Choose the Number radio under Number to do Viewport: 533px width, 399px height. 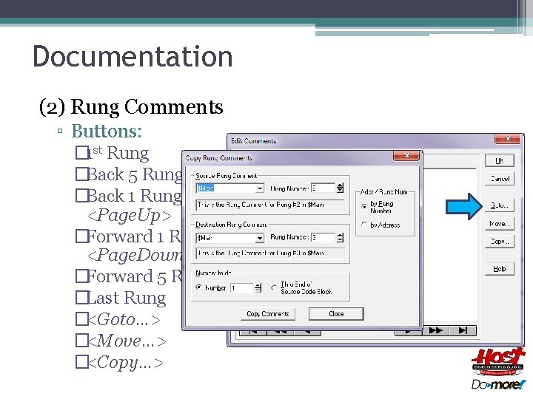(x=199, y=287)
